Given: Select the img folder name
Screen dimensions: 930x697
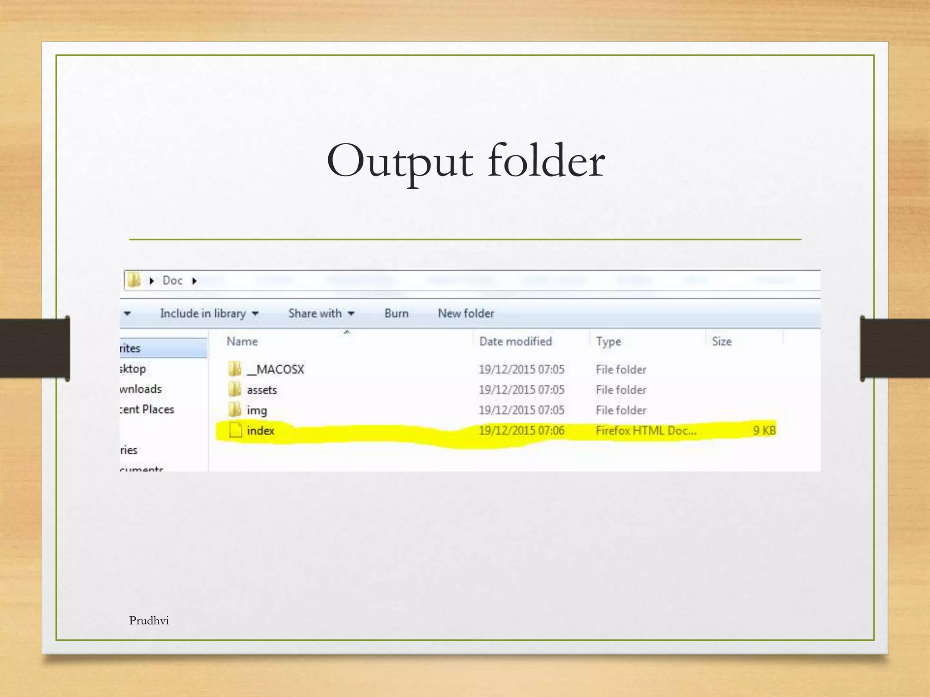Looking at the screenshot, I should [x=257, y=411].
